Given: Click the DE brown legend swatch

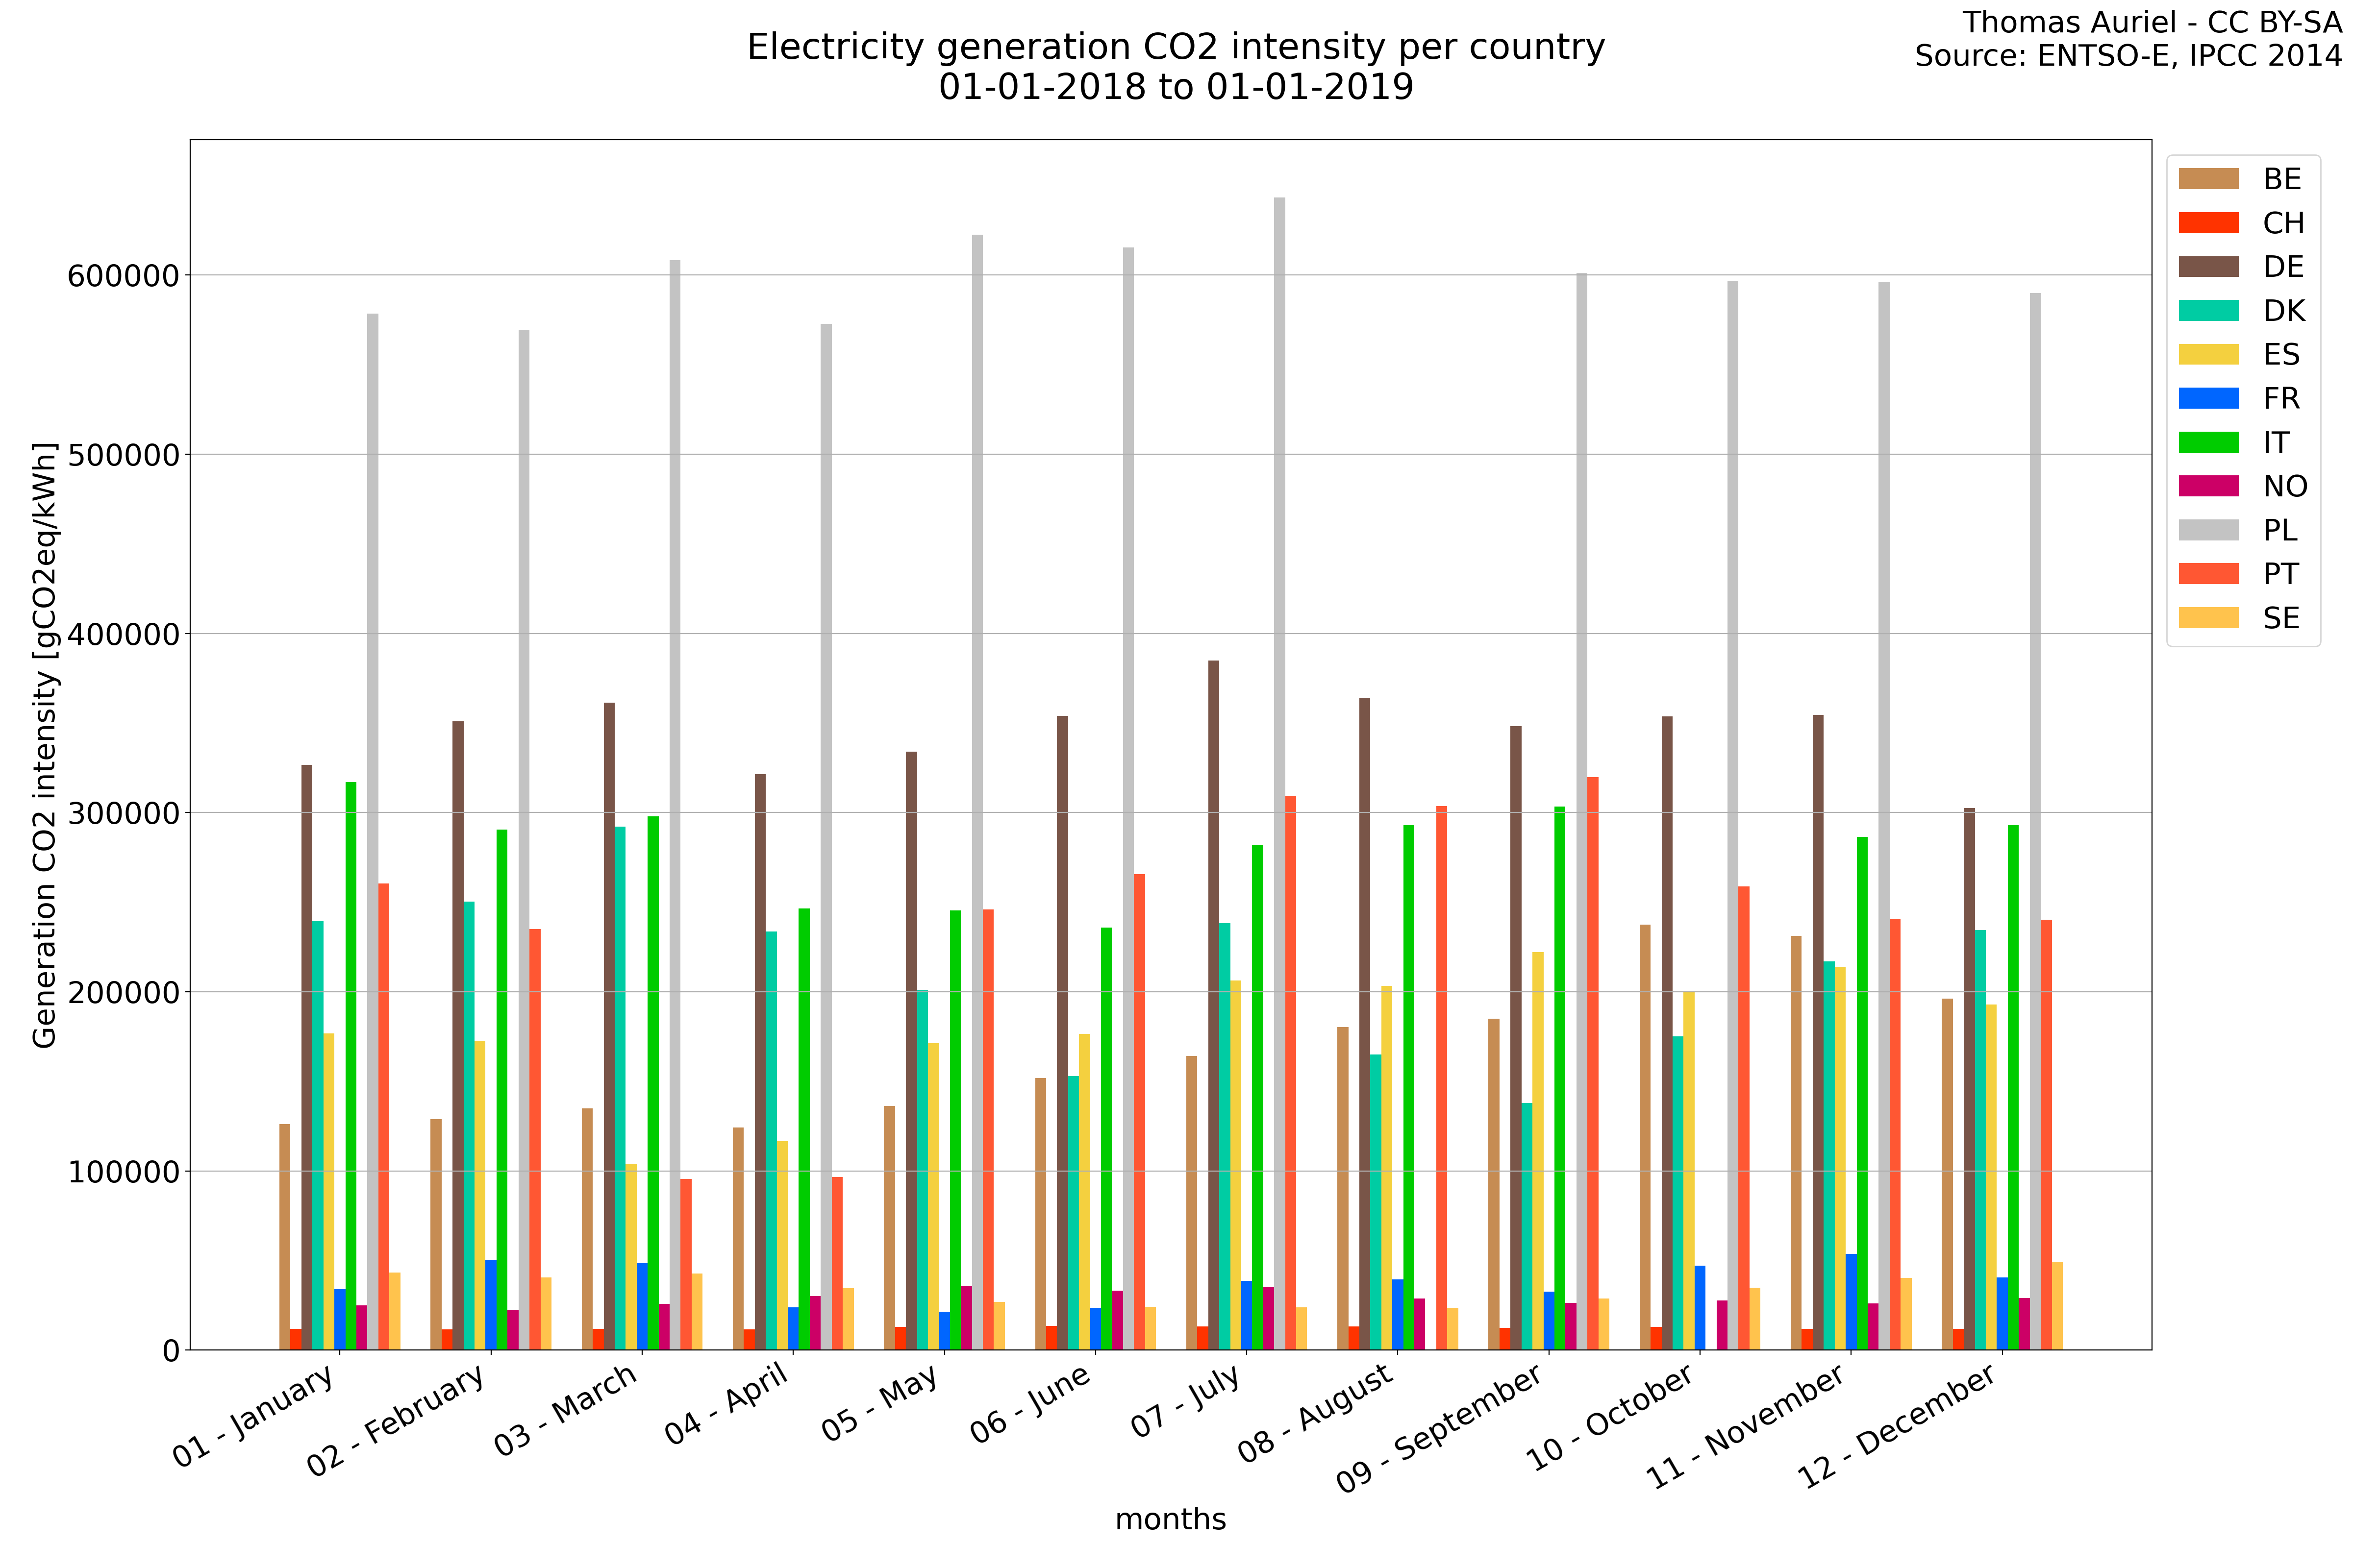Looking at the screenshot, I should (x=2208, y=267).
